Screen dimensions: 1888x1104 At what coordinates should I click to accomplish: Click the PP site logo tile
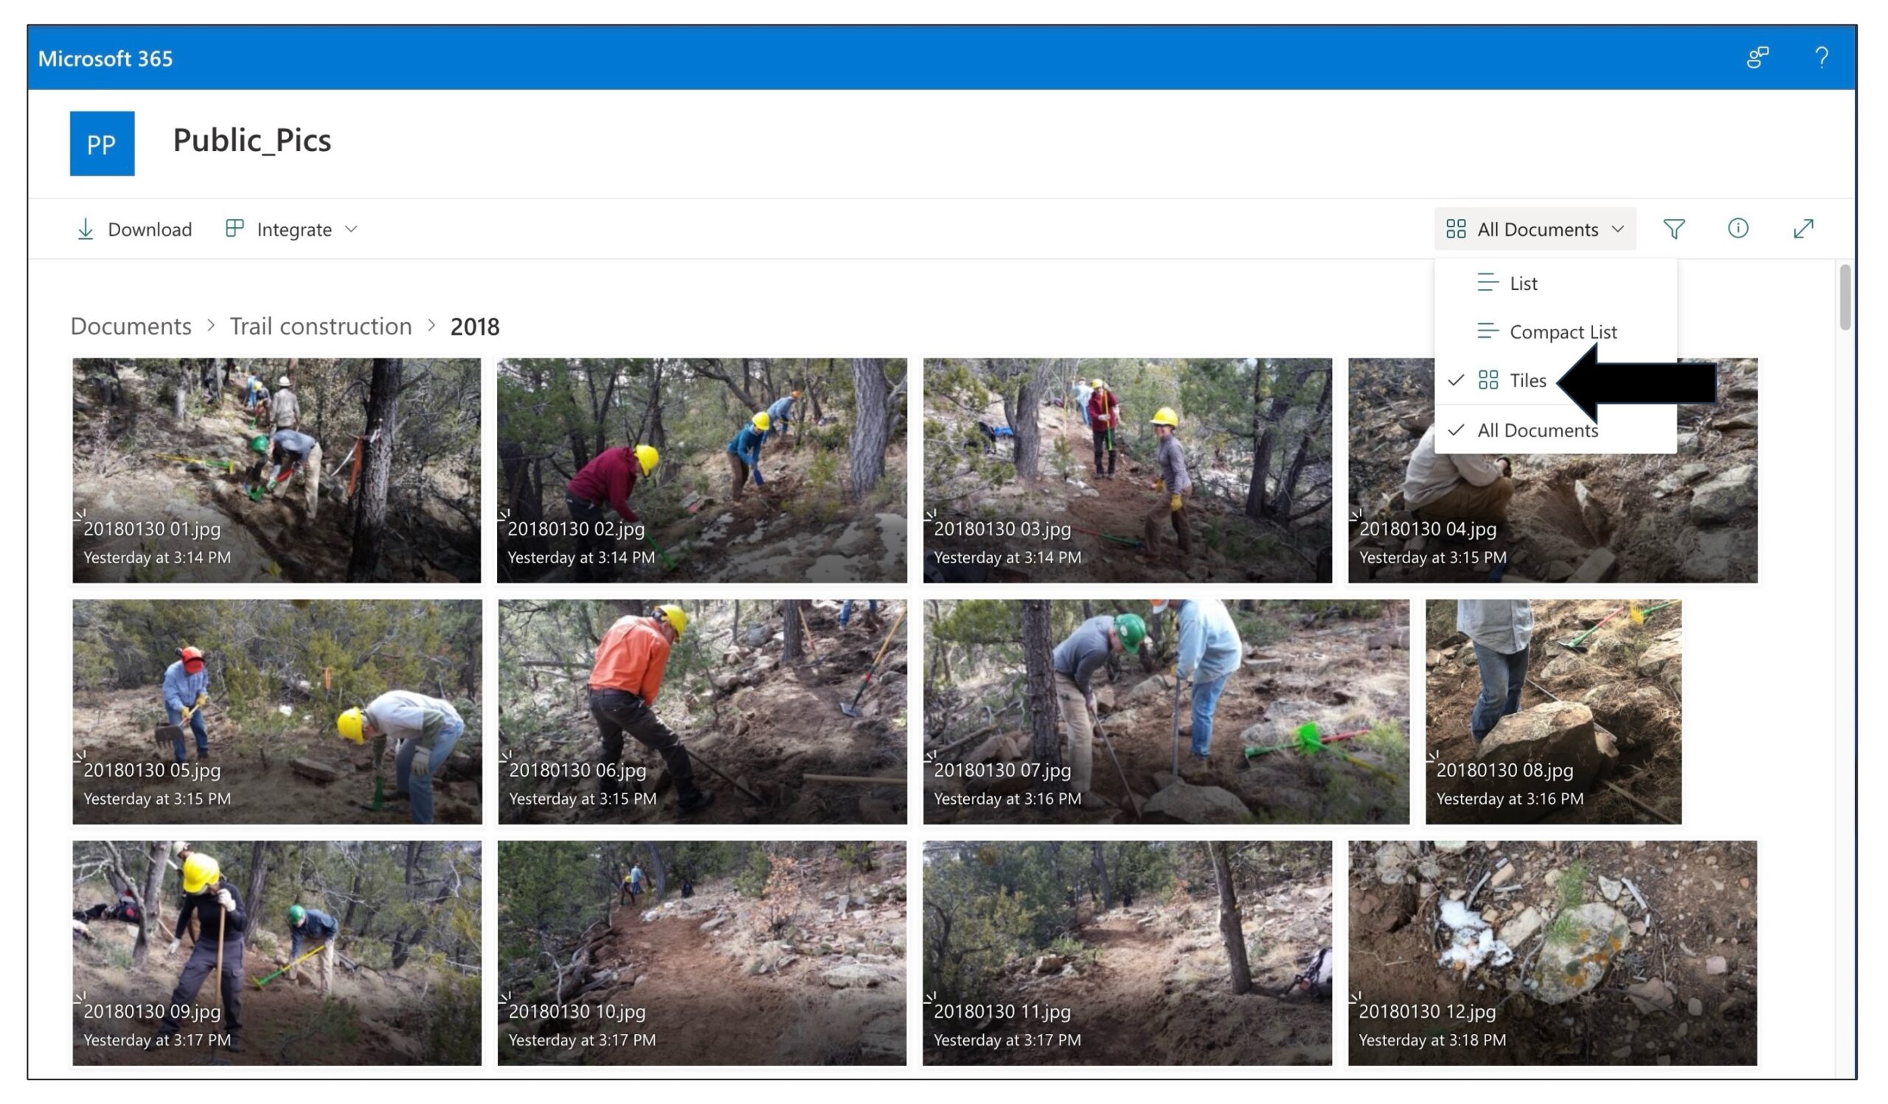coord(102,144)
